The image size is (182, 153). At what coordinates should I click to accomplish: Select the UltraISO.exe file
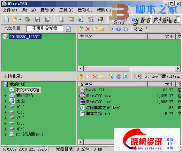pos(98,96)
